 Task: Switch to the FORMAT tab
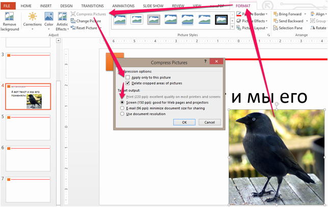243,6
